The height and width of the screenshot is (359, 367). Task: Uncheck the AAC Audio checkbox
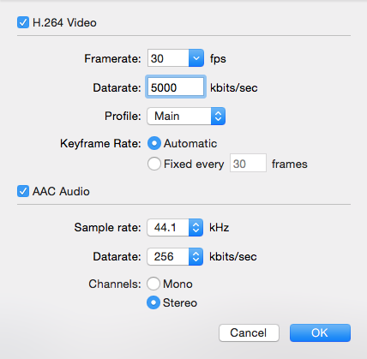pyautogui.click(x=23, y=191)
